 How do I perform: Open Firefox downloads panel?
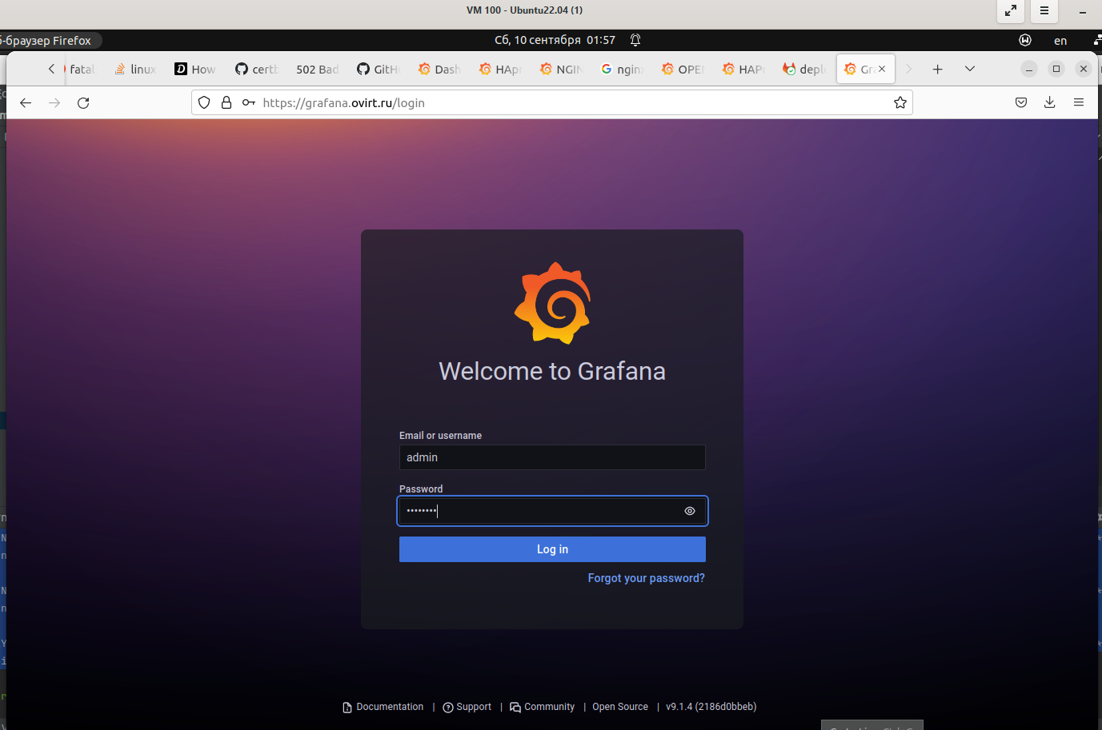coord(1050,102)
